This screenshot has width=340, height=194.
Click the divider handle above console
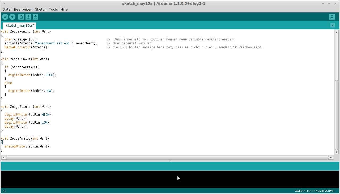click(170, 161)
